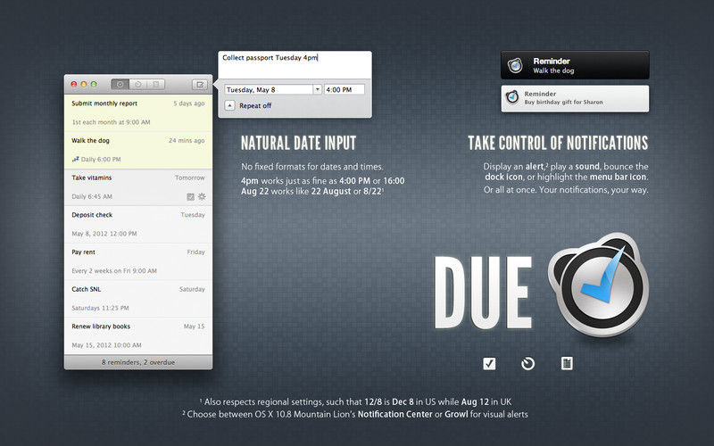The image size is (714, 446).
Task: Click the '8 reminders, 2 overdue' status bar
Action: pyautogui.click(x=138, y=362)
